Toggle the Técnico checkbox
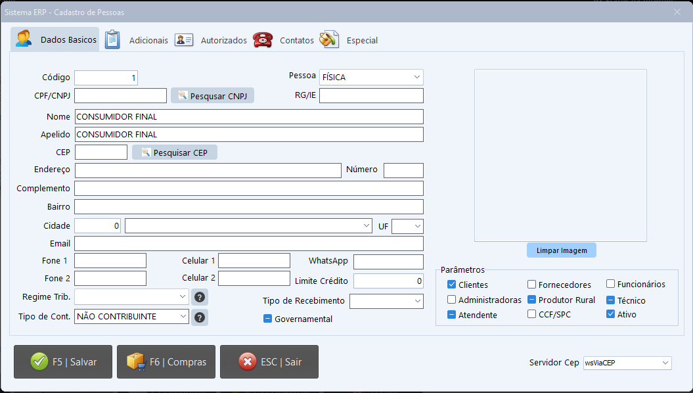693x393 pixels. (610, 300)
